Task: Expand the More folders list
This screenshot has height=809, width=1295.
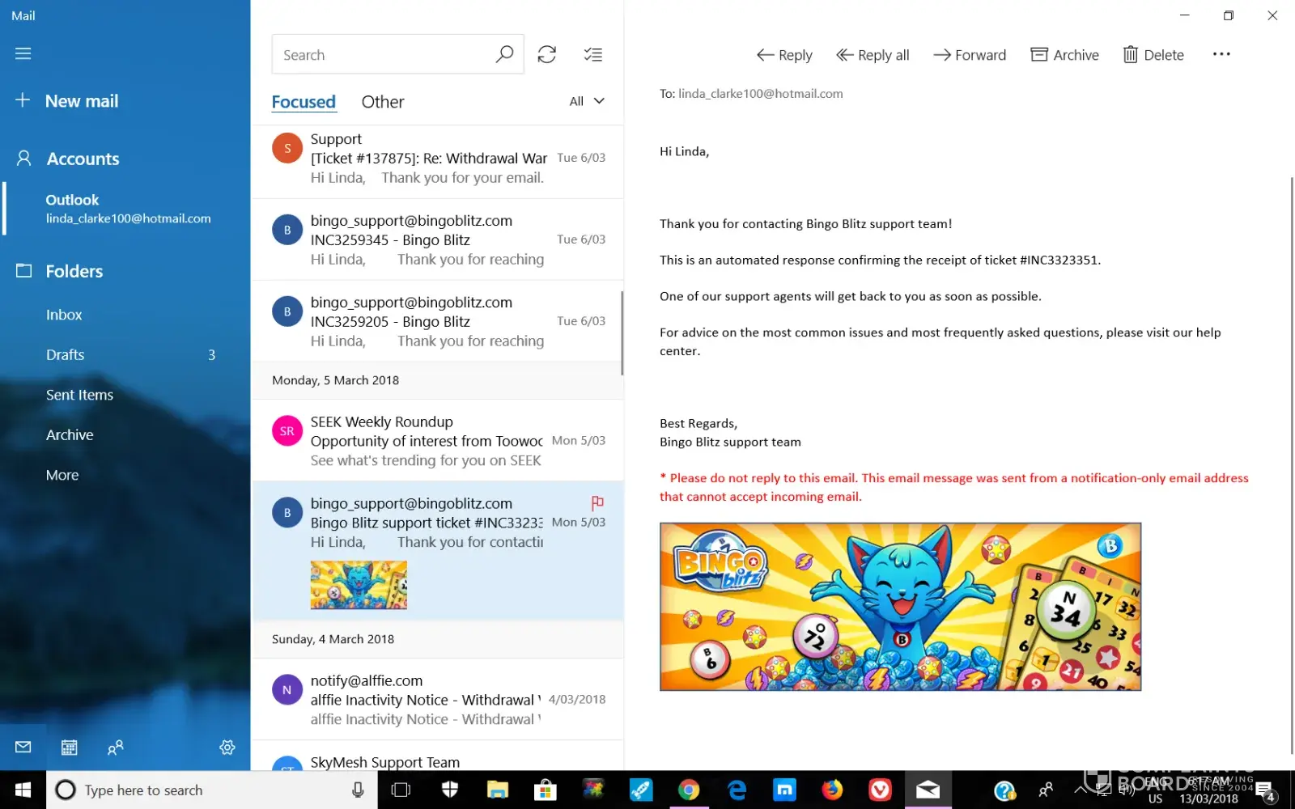Action: [x=62, y=475]
